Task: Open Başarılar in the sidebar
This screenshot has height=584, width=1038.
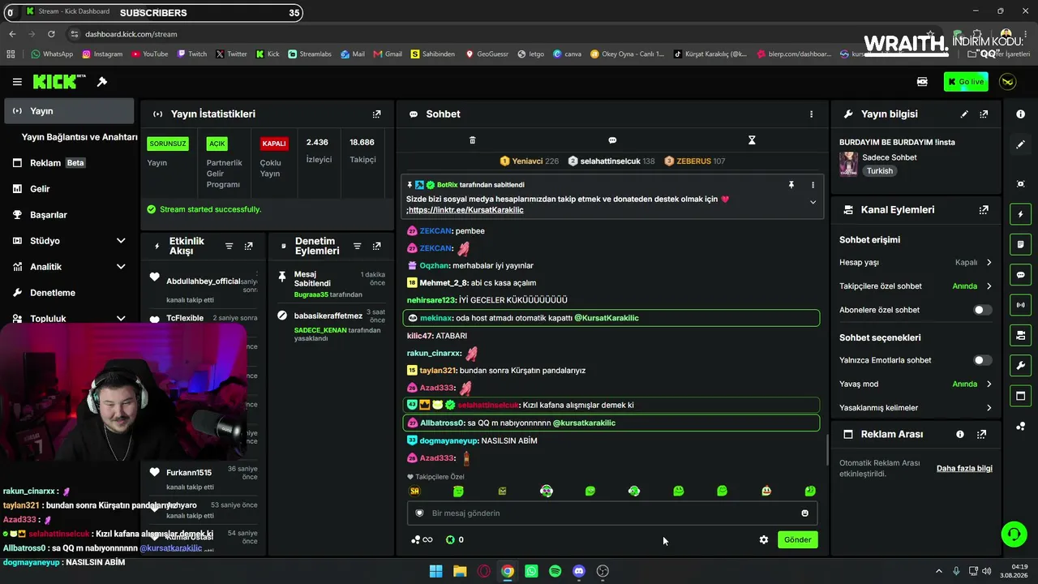Action: [68, 215]
